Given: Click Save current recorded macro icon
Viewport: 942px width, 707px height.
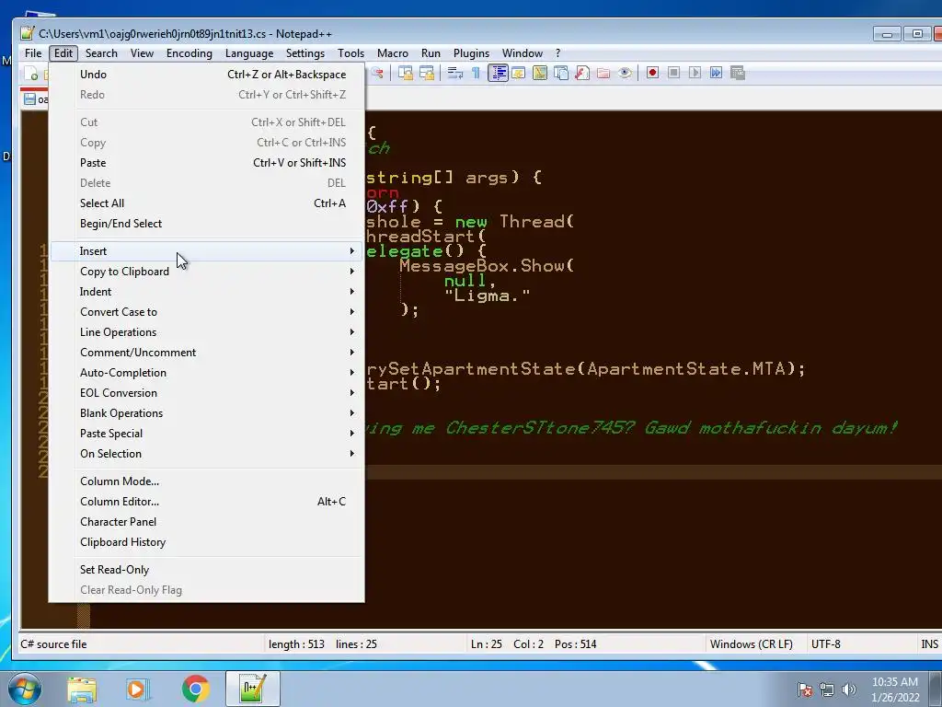Looking at the screenshot, I should click(x=738, y=74).
